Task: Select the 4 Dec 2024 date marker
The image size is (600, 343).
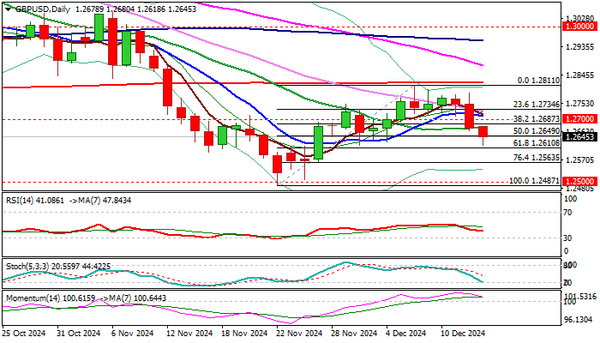Action: tap(407, 334)
